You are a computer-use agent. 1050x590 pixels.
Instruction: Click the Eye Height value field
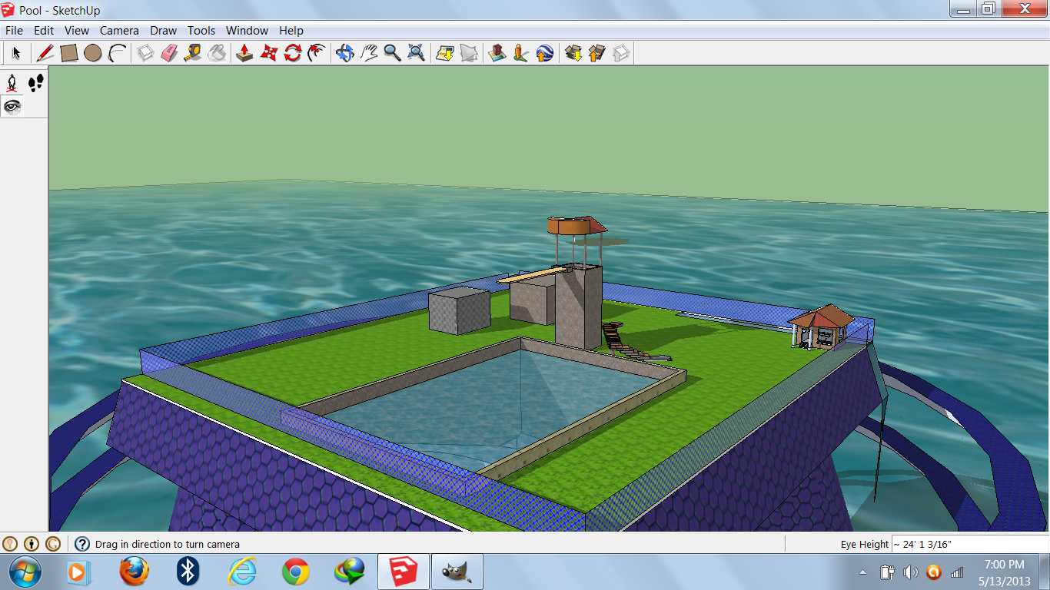pos(969,544)
